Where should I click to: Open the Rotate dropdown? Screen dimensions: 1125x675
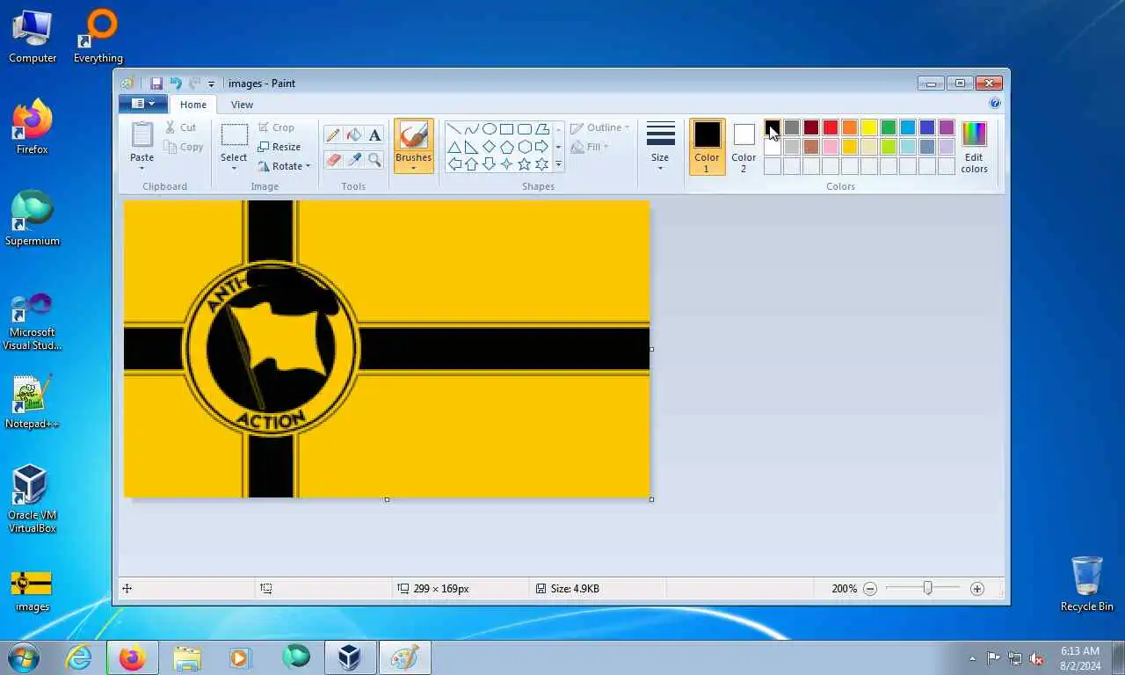(284, 166)
